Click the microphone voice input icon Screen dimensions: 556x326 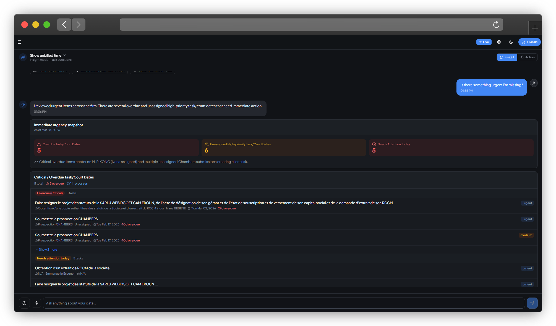tap(36, 303)
